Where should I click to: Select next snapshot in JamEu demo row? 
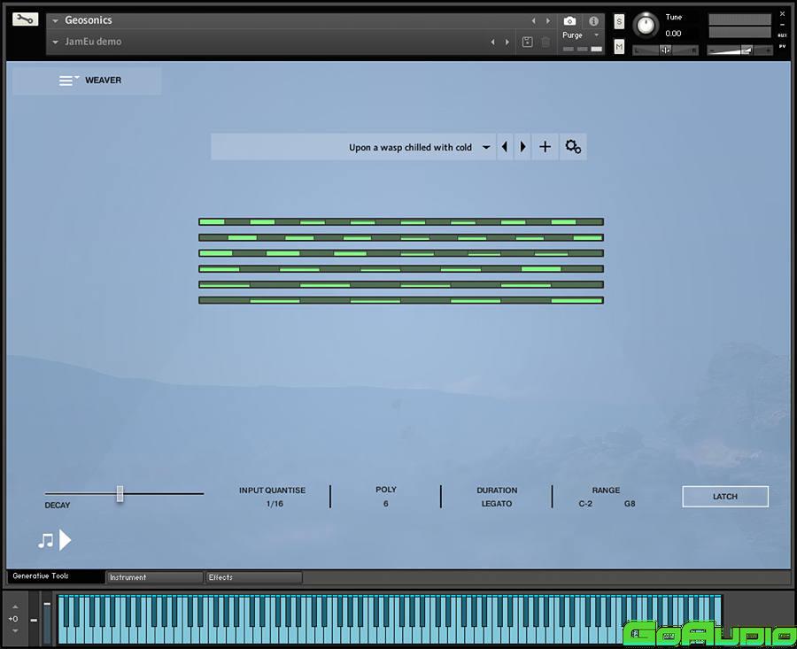click(x=507, y=42)
